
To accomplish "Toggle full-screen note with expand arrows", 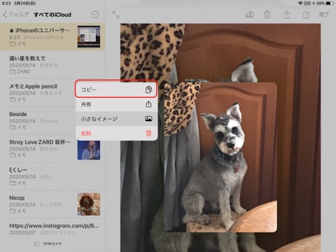I will tap(115, 15).
